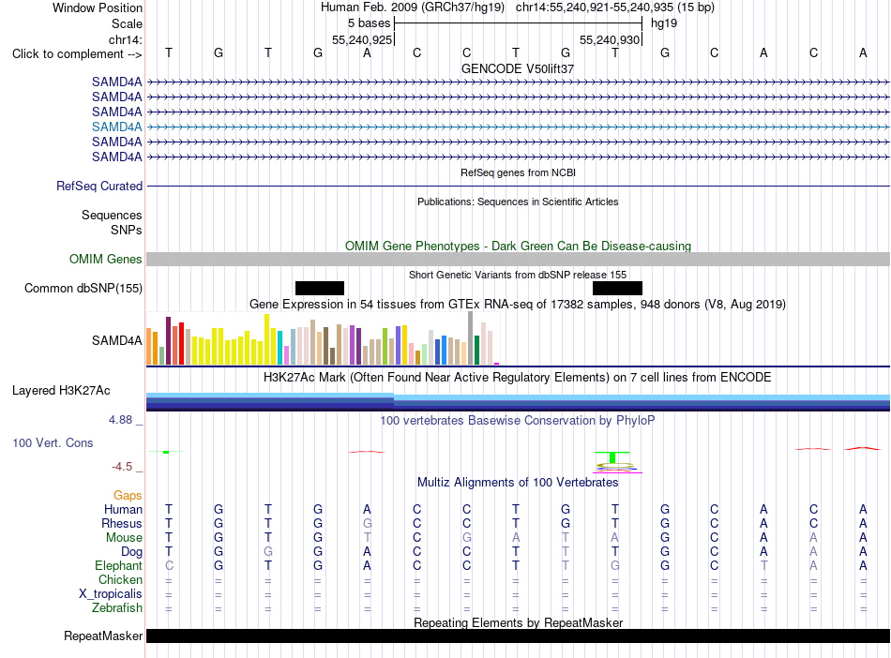The image size is (891, 658).
Task: Click the 4.88 PhyloP upper scale value
Action: pyautogui.click(x=120, y=420)
